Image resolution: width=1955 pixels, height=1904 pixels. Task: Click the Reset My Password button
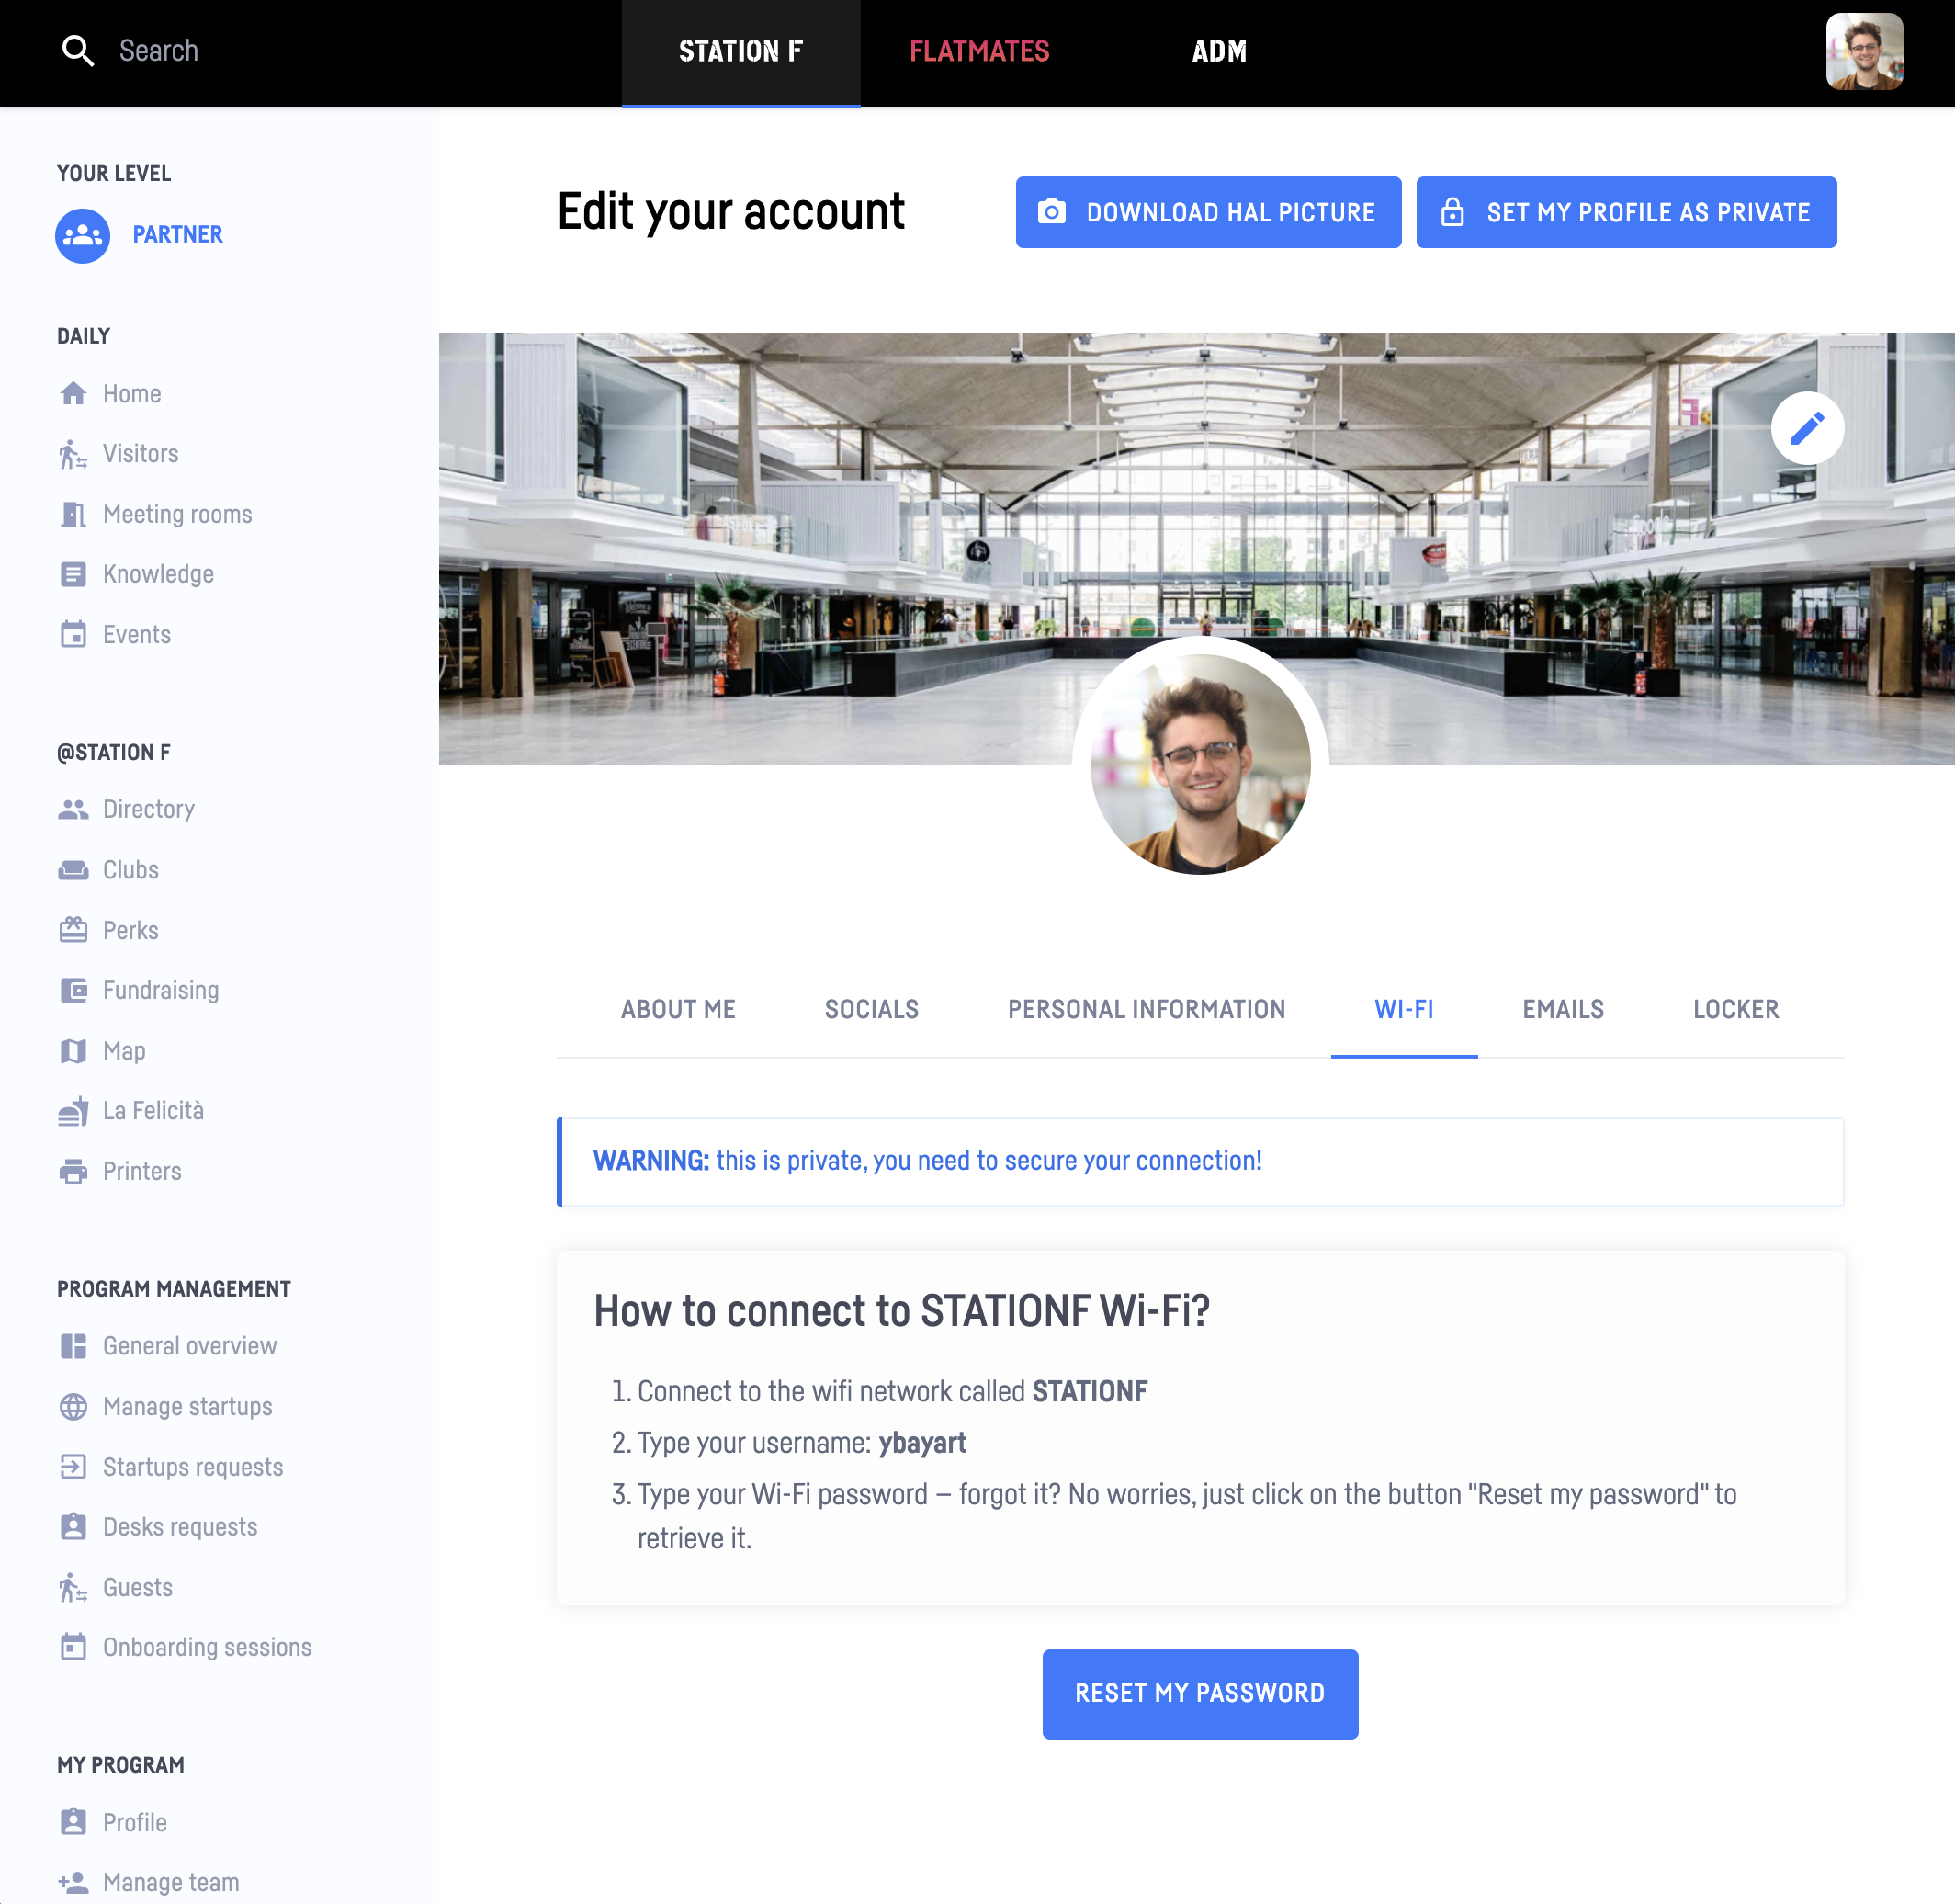point(1200,1693)
